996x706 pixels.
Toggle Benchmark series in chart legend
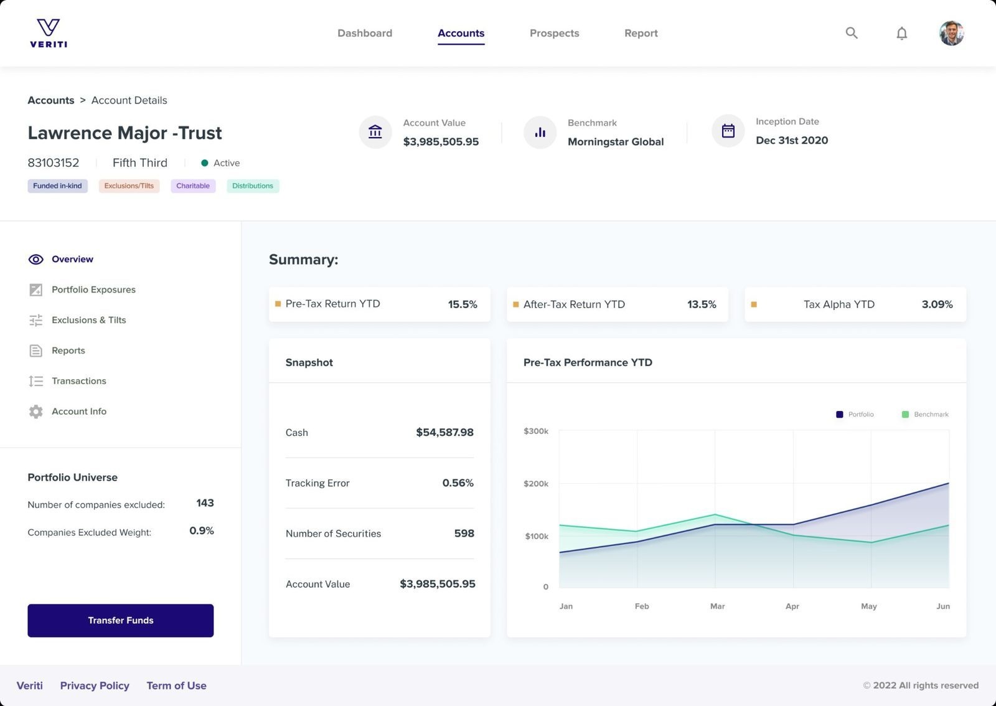[925, 415]
